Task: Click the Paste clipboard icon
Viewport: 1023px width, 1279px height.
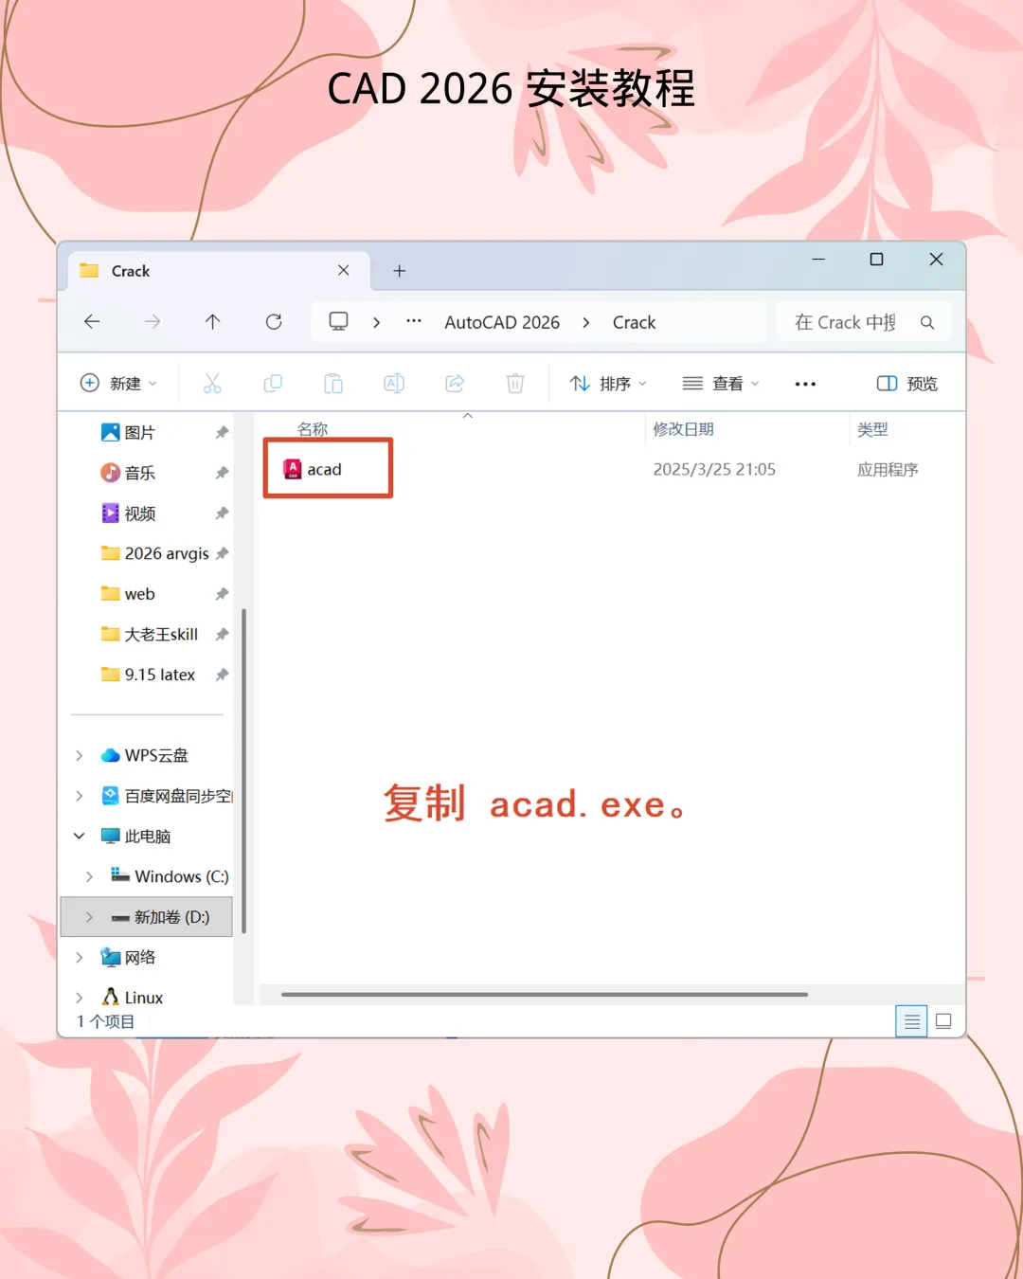Action: 333,384
